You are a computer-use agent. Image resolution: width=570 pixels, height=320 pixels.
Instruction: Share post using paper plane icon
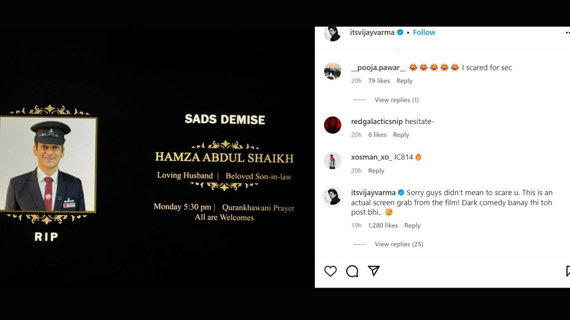[x=374, y=271]
